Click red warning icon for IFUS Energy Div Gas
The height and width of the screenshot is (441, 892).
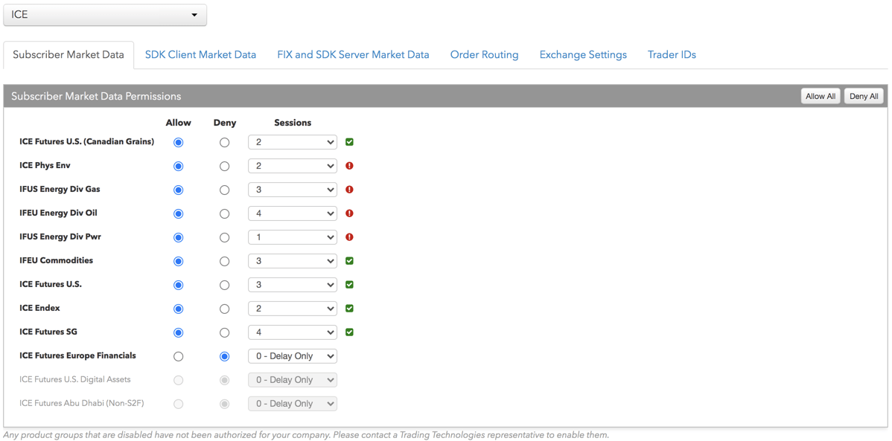349,189
